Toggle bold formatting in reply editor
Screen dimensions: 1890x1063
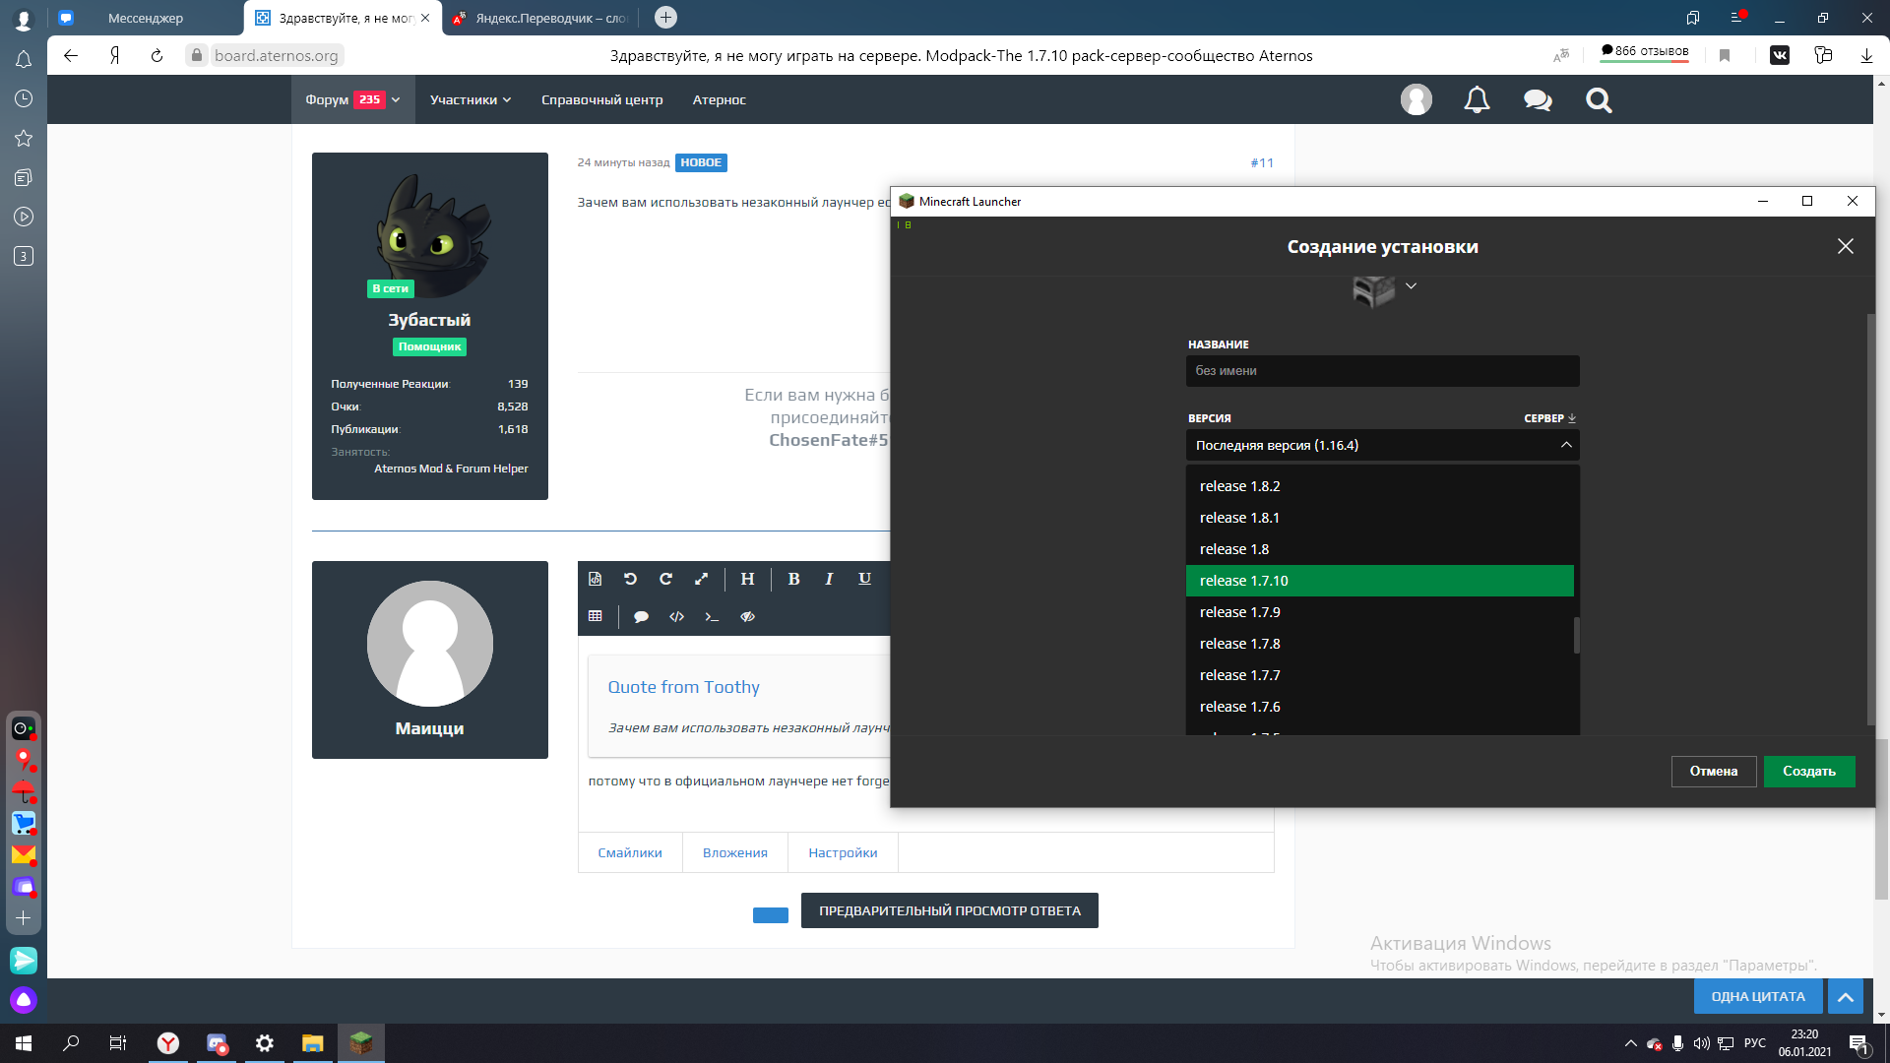pos(793,579)
